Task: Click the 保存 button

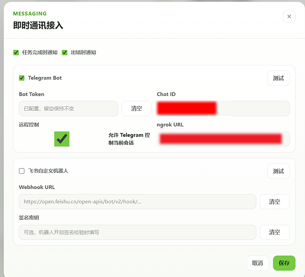Action: tap(284, 263)
